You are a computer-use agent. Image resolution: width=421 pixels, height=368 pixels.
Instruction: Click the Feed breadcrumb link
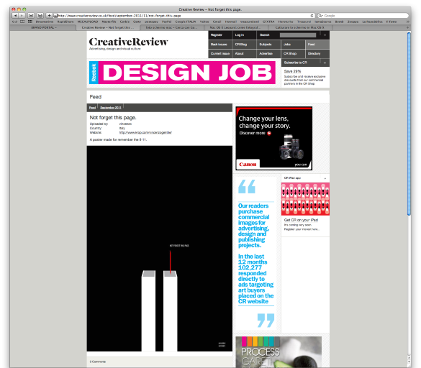(92, 108)
